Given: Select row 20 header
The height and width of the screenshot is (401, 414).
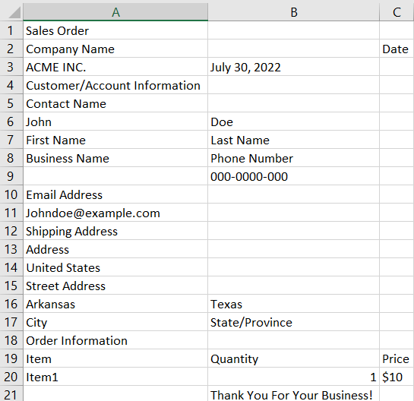Looking at the screenshot, I should click(11, 377).
